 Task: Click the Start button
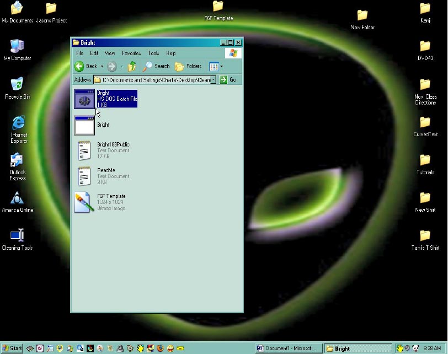click(x=12, y=348)
